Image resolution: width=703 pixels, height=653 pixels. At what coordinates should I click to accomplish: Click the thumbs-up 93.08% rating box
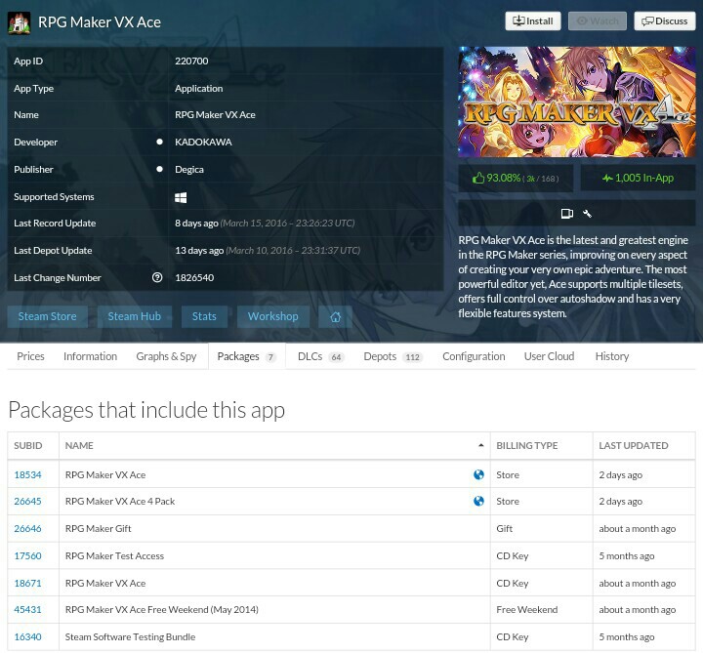coord(516,178)
